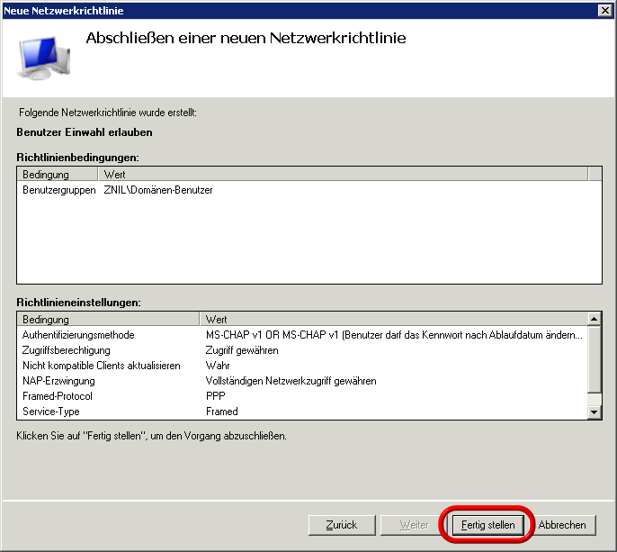Sort conditions by Wert column header

click(342, 174)
